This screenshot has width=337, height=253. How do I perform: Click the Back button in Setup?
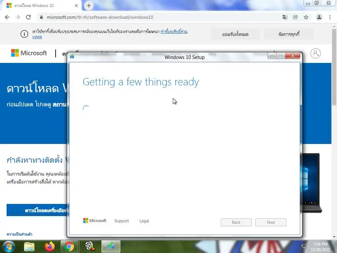tap(236, 222)
